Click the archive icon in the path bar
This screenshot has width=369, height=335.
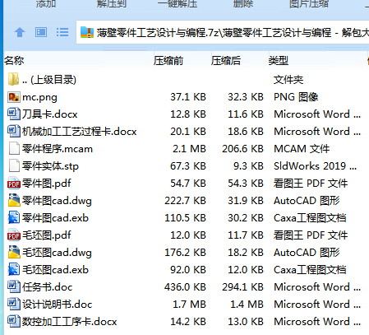87,32
